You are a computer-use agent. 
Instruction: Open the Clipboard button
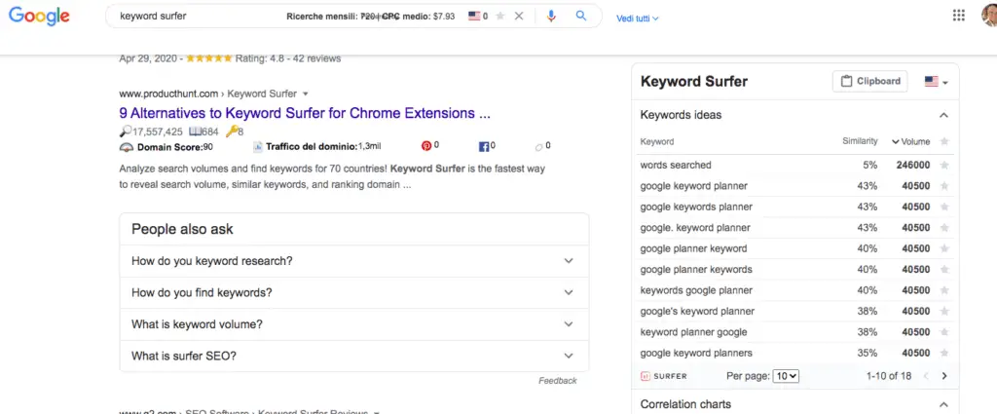tap(869, 82)
